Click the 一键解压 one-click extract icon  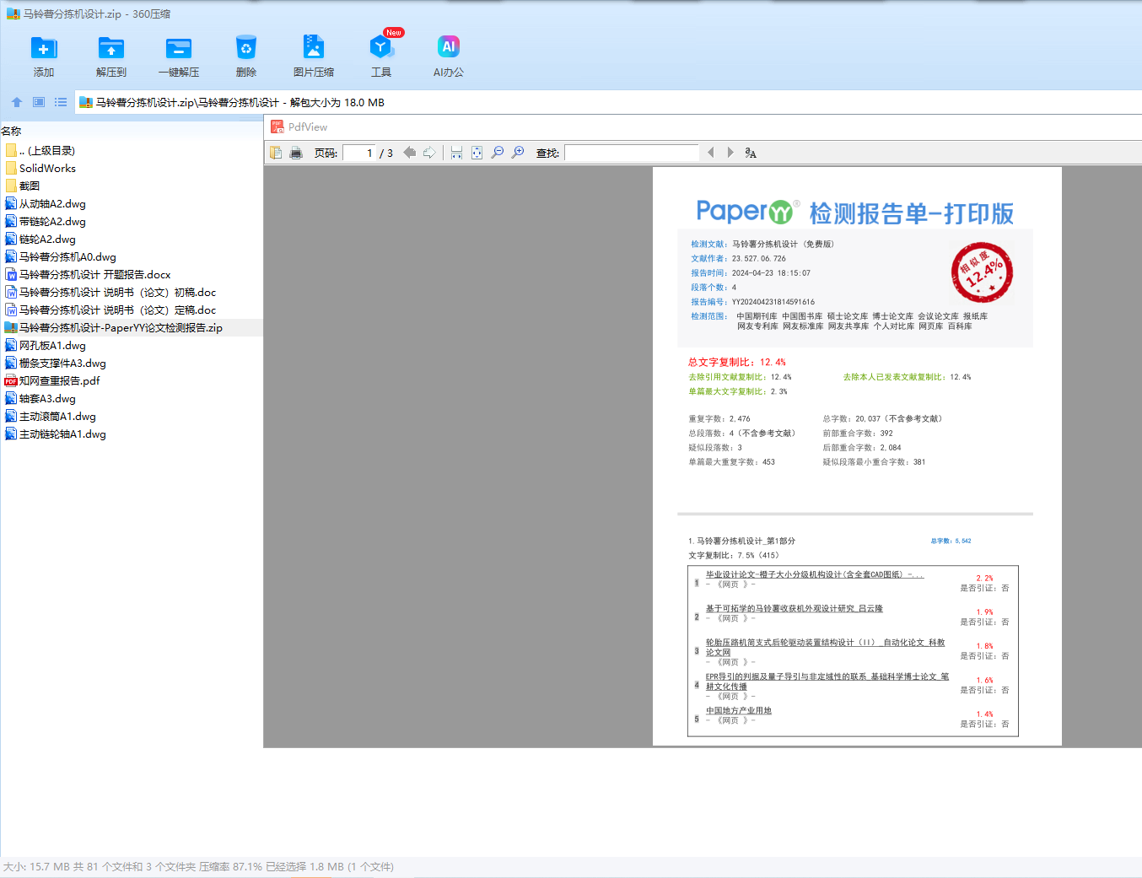(x=179, y=48)
